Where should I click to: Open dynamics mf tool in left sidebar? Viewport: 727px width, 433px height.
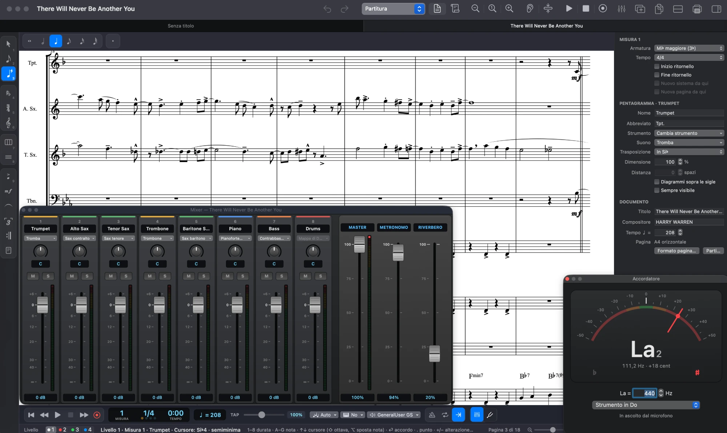(x=8, y=191)
